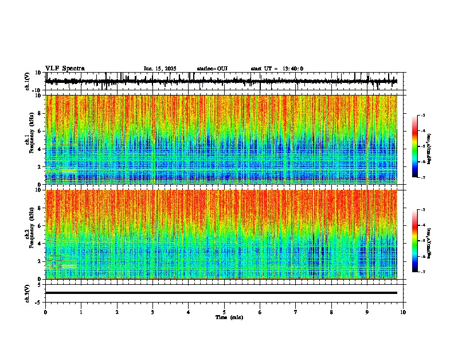The width and height of the screenshot is (454, 350).
Task: Click the "station=OUJ" header label
Action: pyautogui.click(x=212, y=69)
